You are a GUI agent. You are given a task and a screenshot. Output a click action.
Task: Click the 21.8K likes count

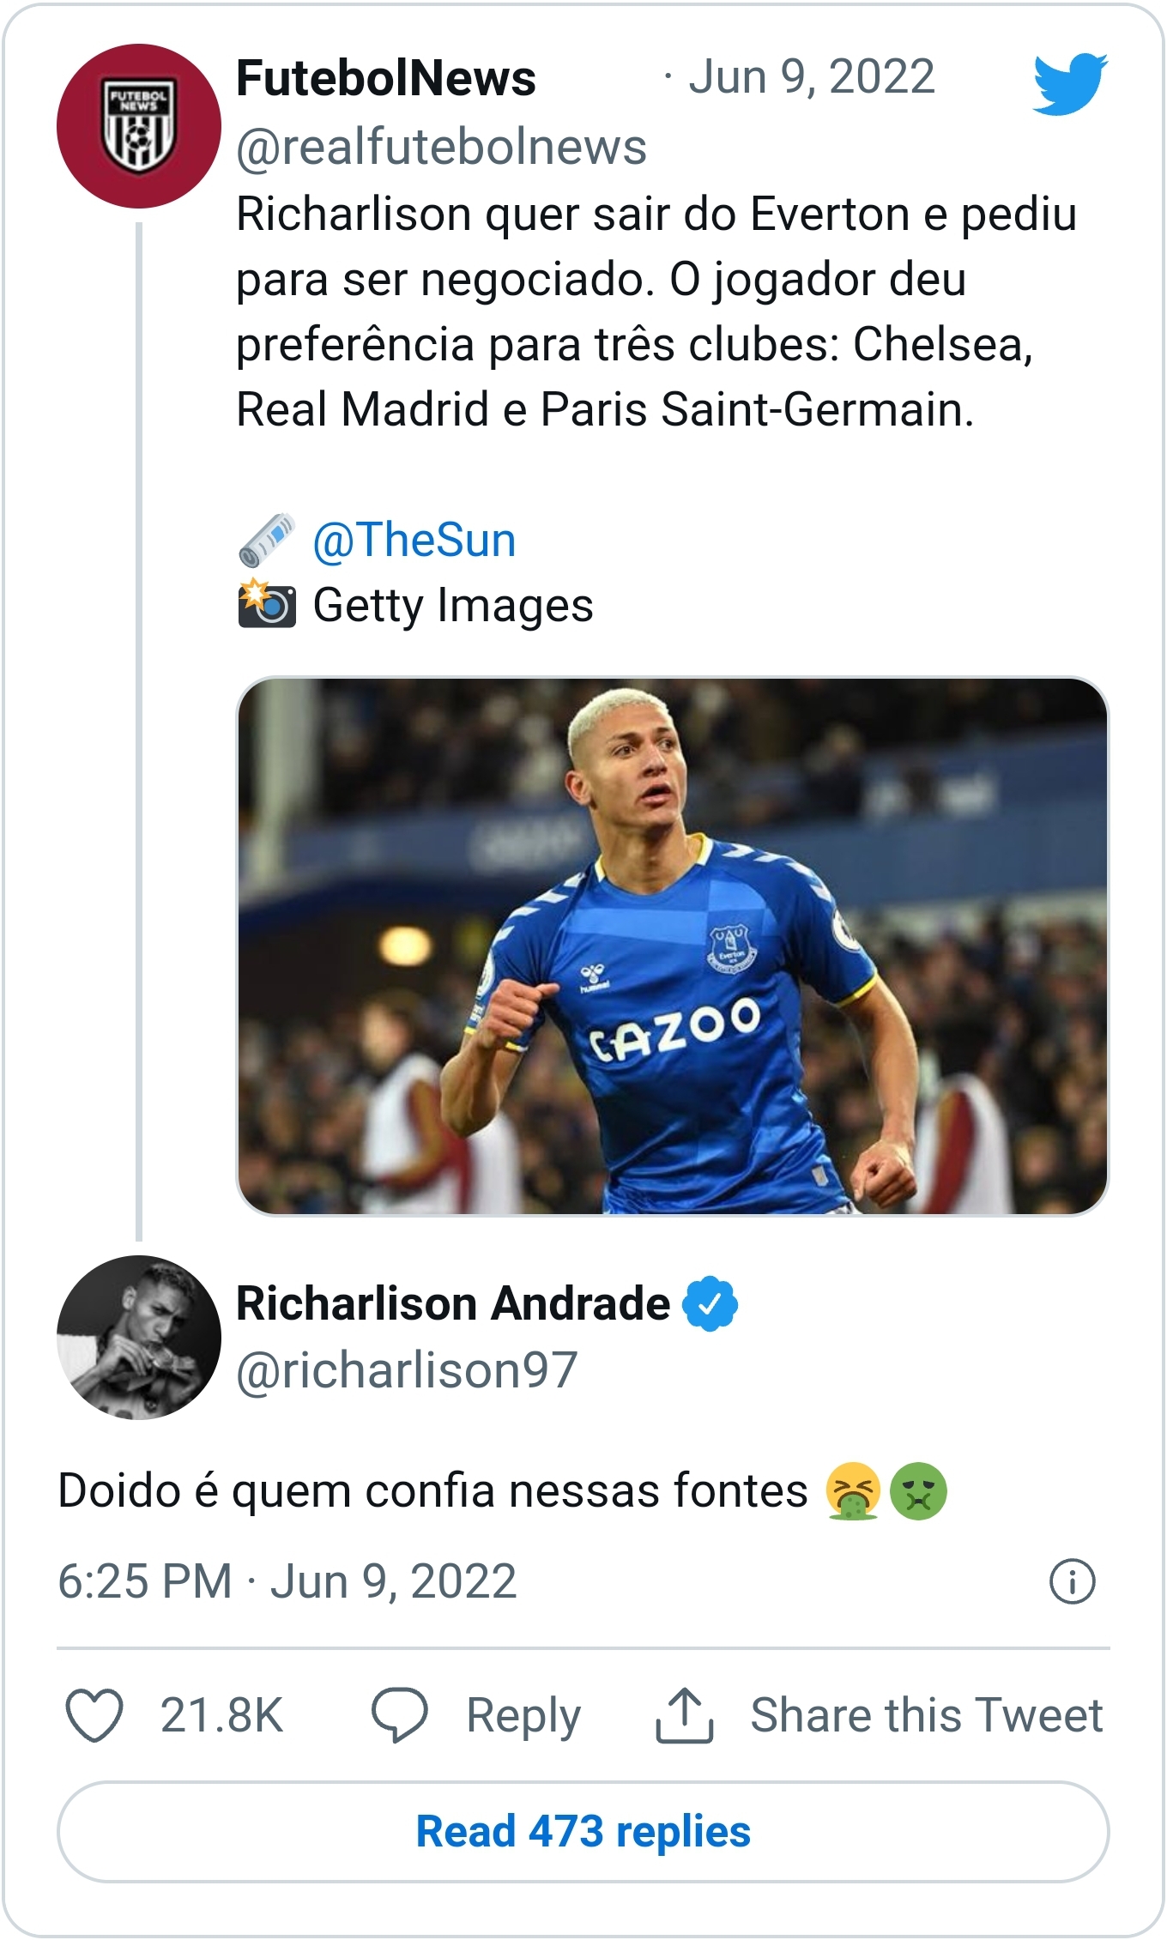(x=221, y=1716)
